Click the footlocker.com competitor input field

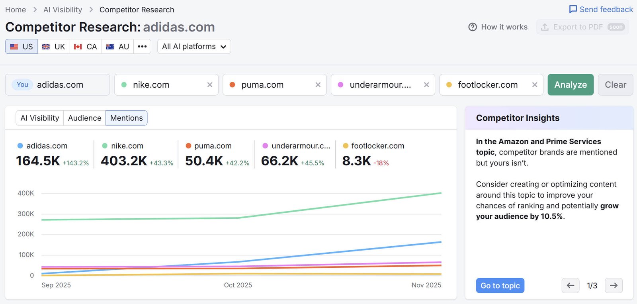[x=491, y=84]
